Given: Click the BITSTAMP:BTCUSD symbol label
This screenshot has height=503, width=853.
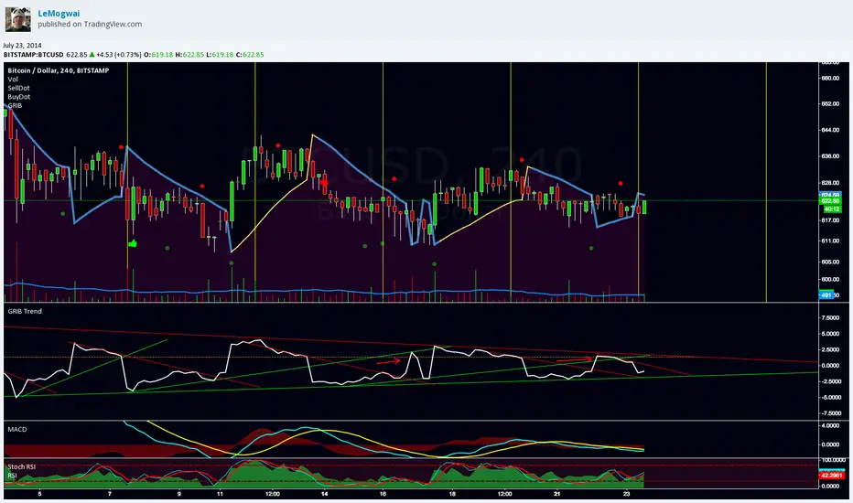Looking at the screenshot, I should pos(33,54).
